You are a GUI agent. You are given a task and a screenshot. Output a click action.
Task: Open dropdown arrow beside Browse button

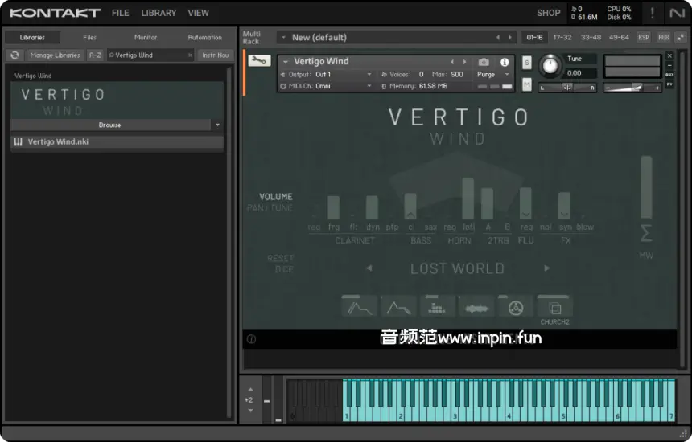(x=216, y=125)
